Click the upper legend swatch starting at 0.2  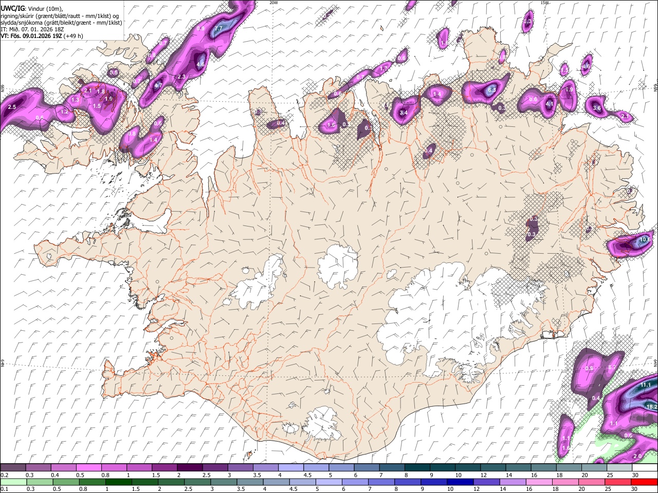(x=13, y=468)
